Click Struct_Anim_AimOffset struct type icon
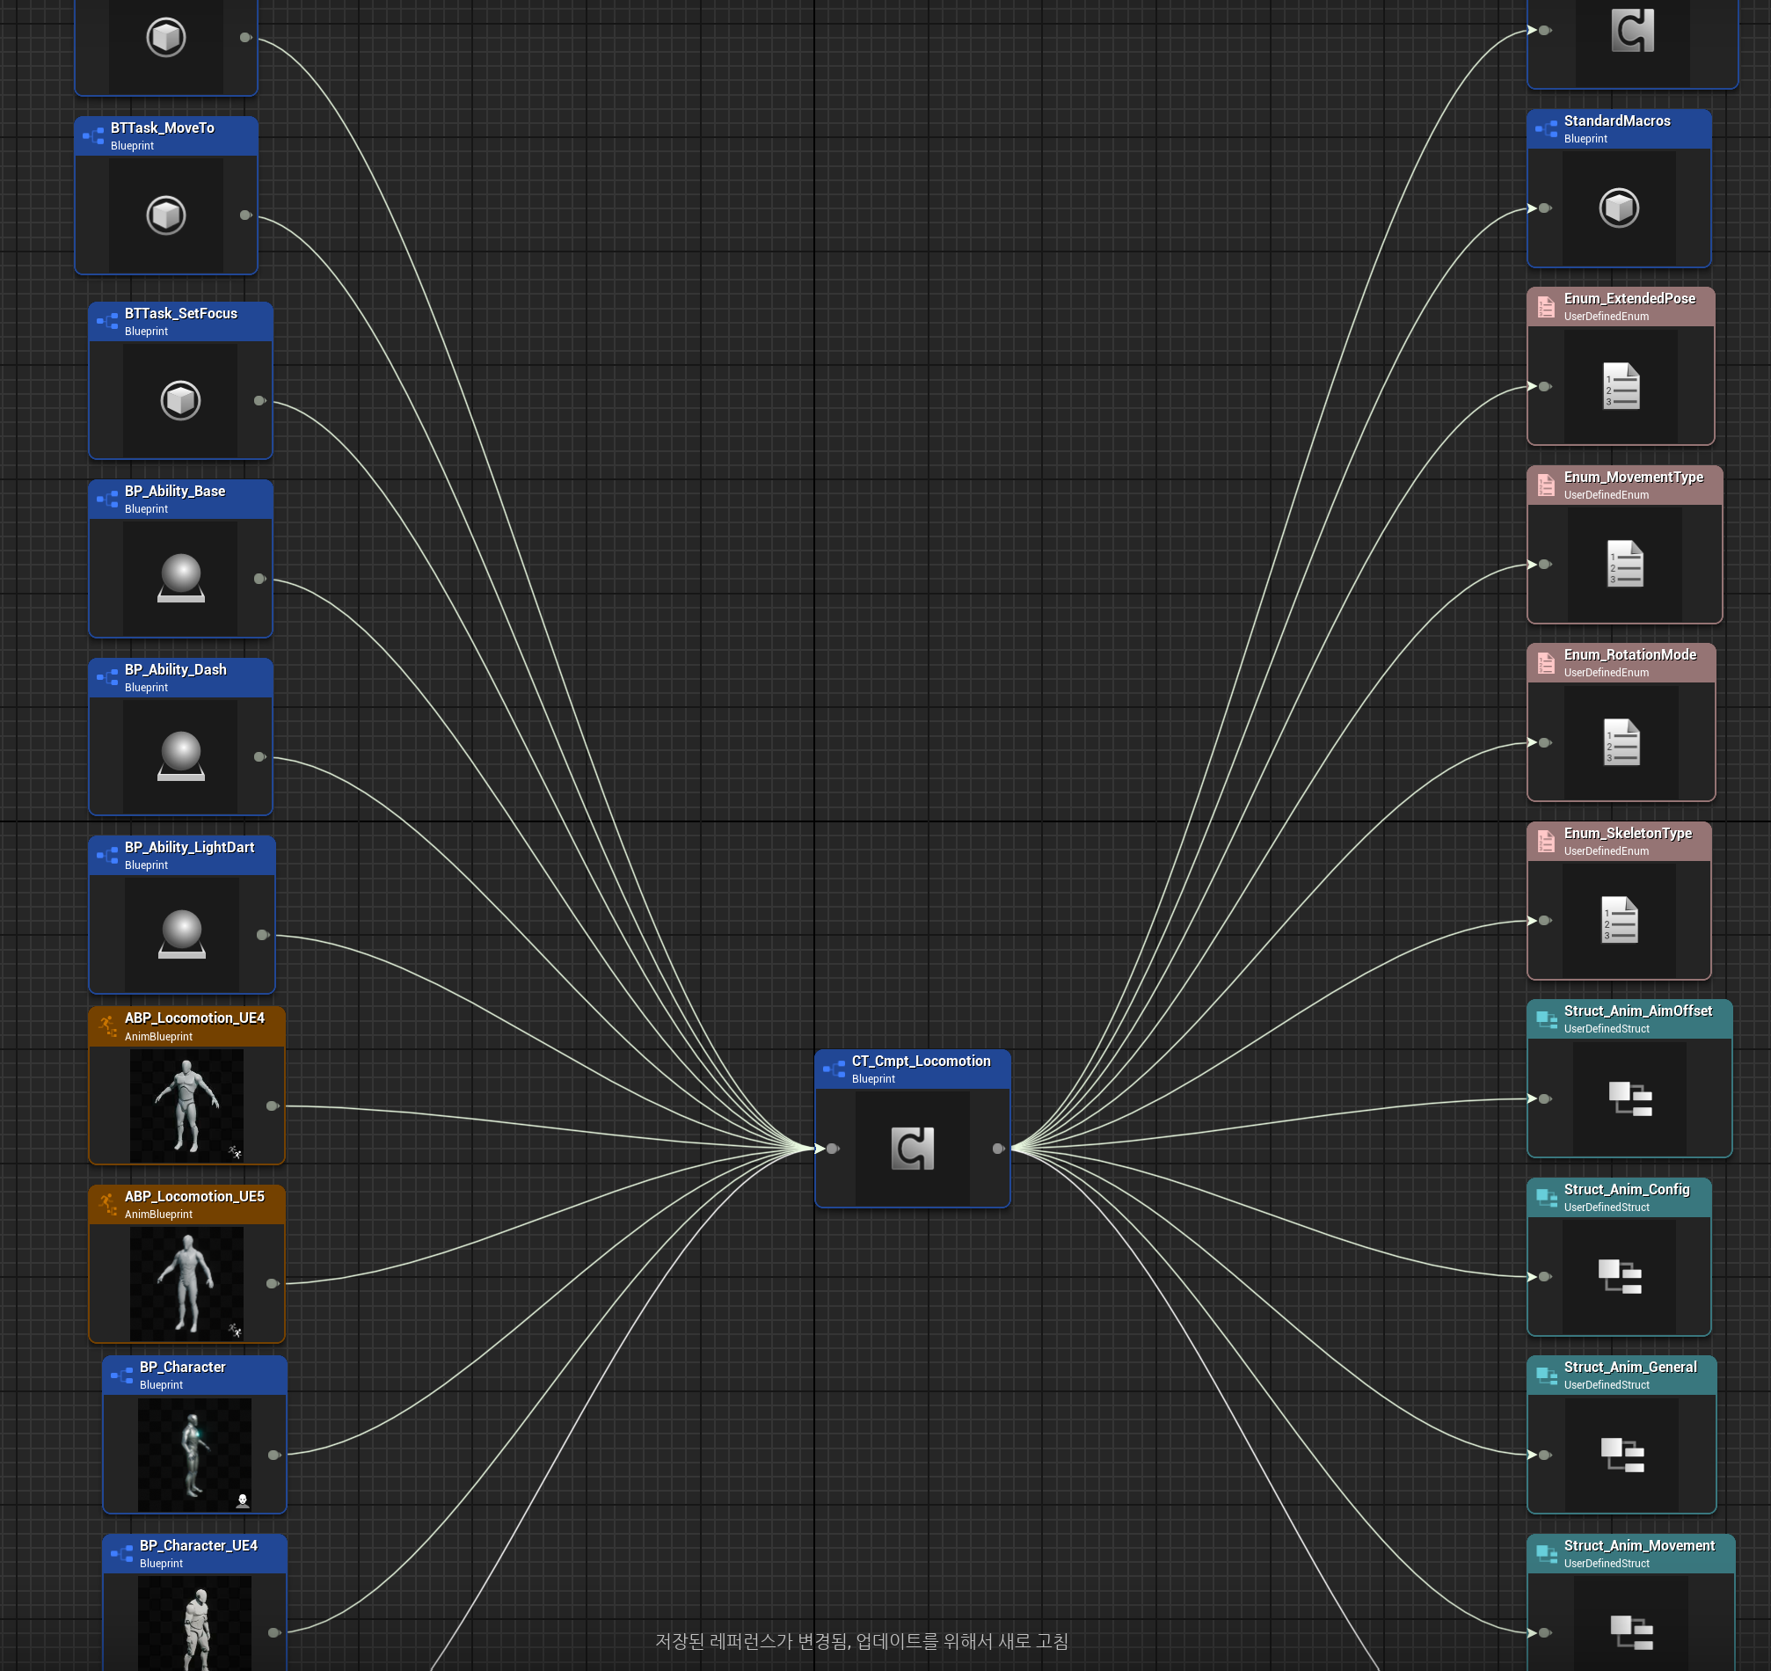The image size is (1771, 1671). pos(1547,1019)
